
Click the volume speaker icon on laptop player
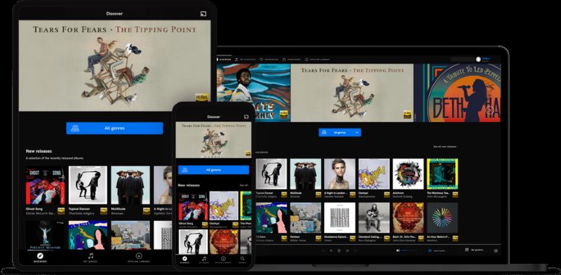(398, 250)
